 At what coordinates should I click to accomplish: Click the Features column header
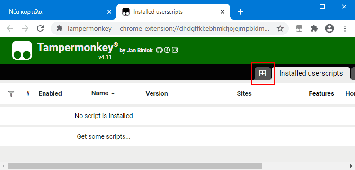(x=321, y=93)
